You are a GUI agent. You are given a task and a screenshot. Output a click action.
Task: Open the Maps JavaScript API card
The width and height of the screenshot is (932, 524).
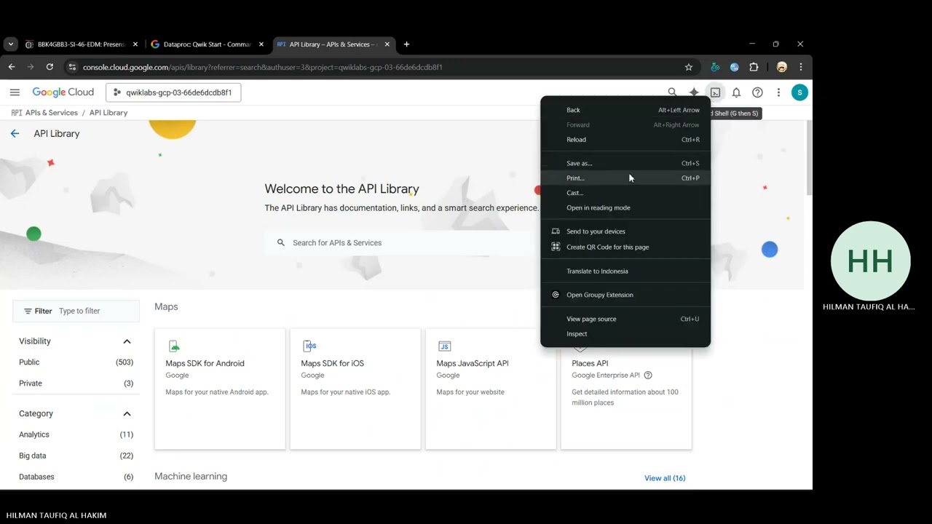click(491, 389)
